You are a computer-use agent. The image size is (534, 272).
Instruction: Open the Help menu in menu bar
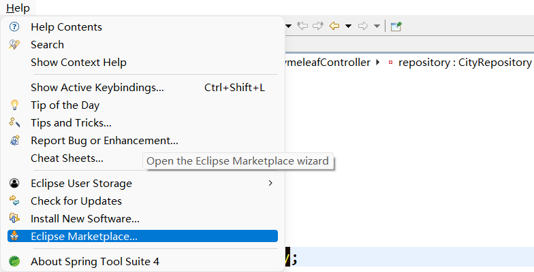pos(18,7)
